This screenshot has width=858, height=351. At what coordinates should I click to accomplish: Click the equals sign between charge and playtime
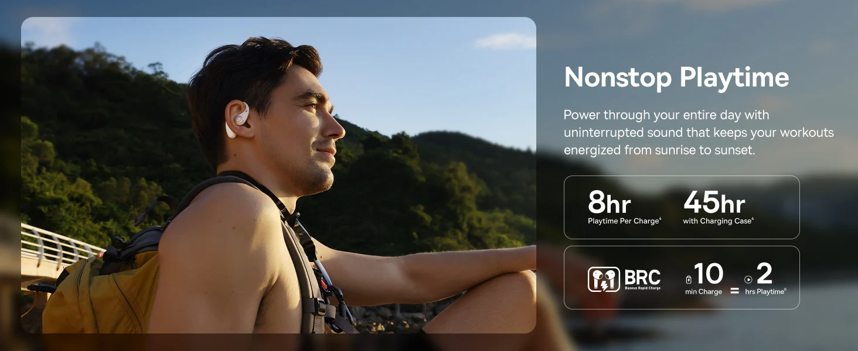point(734,290)
